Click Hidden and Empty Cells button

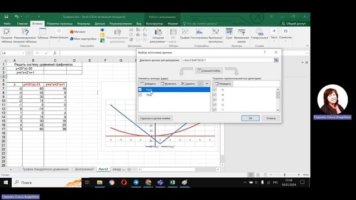(x=155, y=118)
